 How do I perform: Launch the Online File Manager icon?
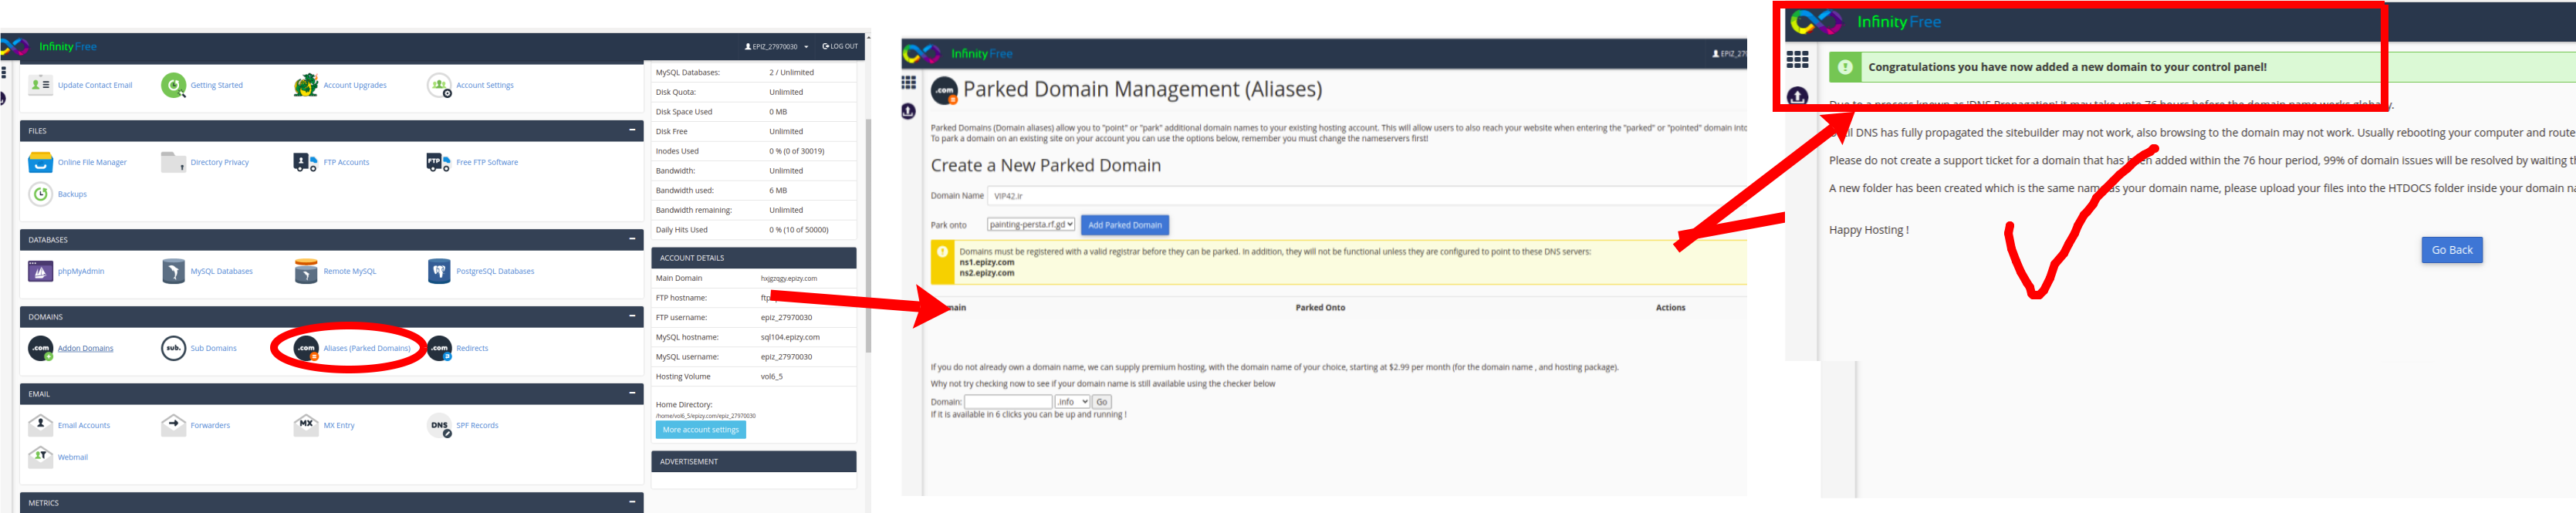coord(40,162)
